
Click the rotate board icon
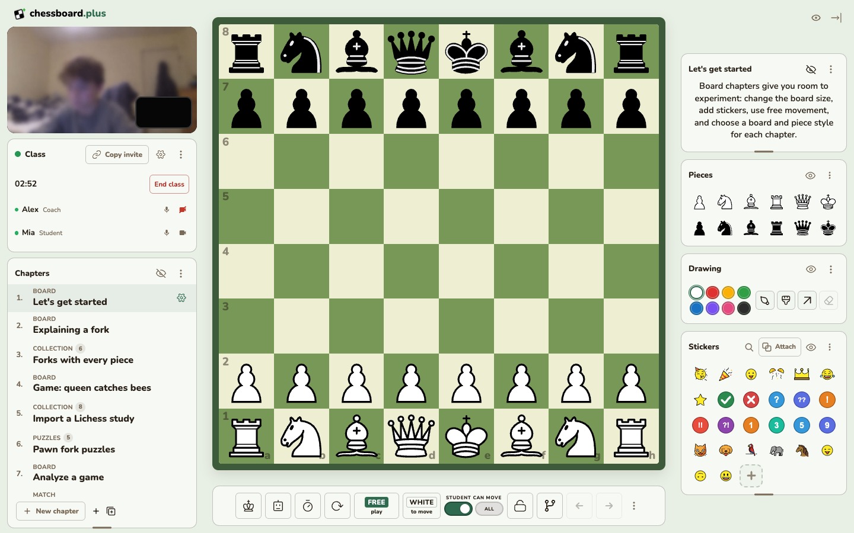[337, 506]
